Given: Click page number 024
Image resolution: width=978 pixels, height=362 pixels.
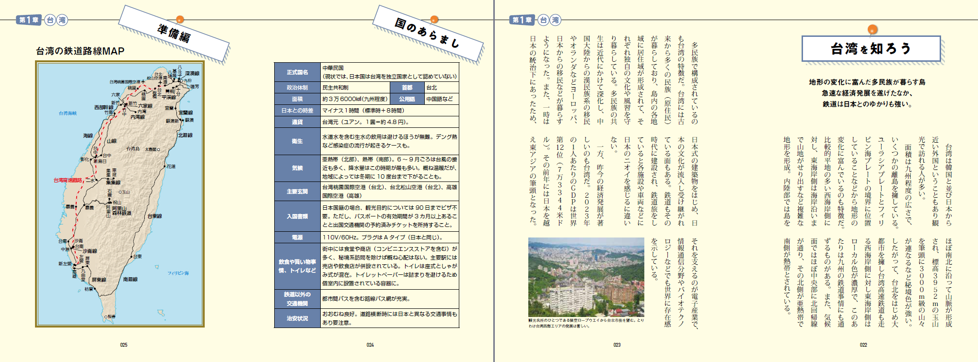Looking at the screenshot, I should click(x=370, y=345).
